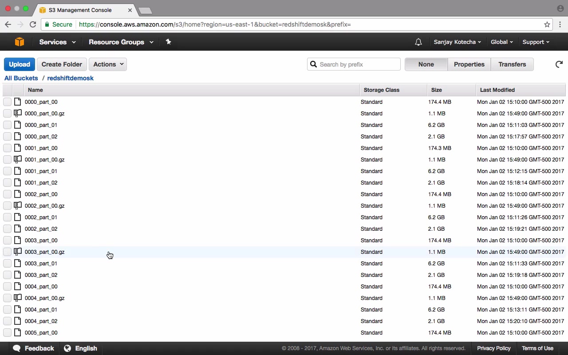Open the Actions dropdown button
568x355 pixels.
coord(108,64)
